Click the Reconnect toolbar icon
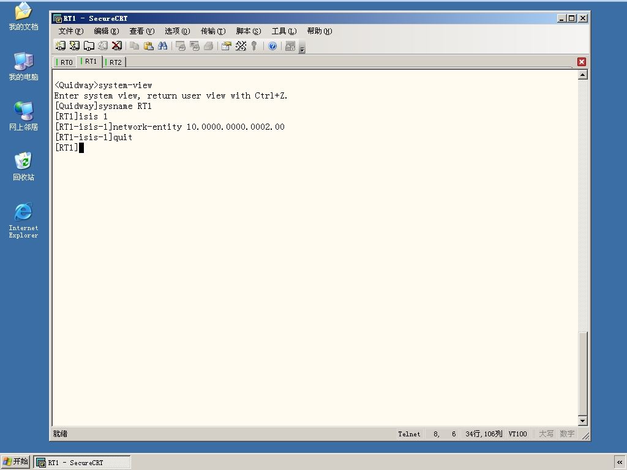Image resolution: width=627 pixels, height=470 pixels. coord(103,46)
